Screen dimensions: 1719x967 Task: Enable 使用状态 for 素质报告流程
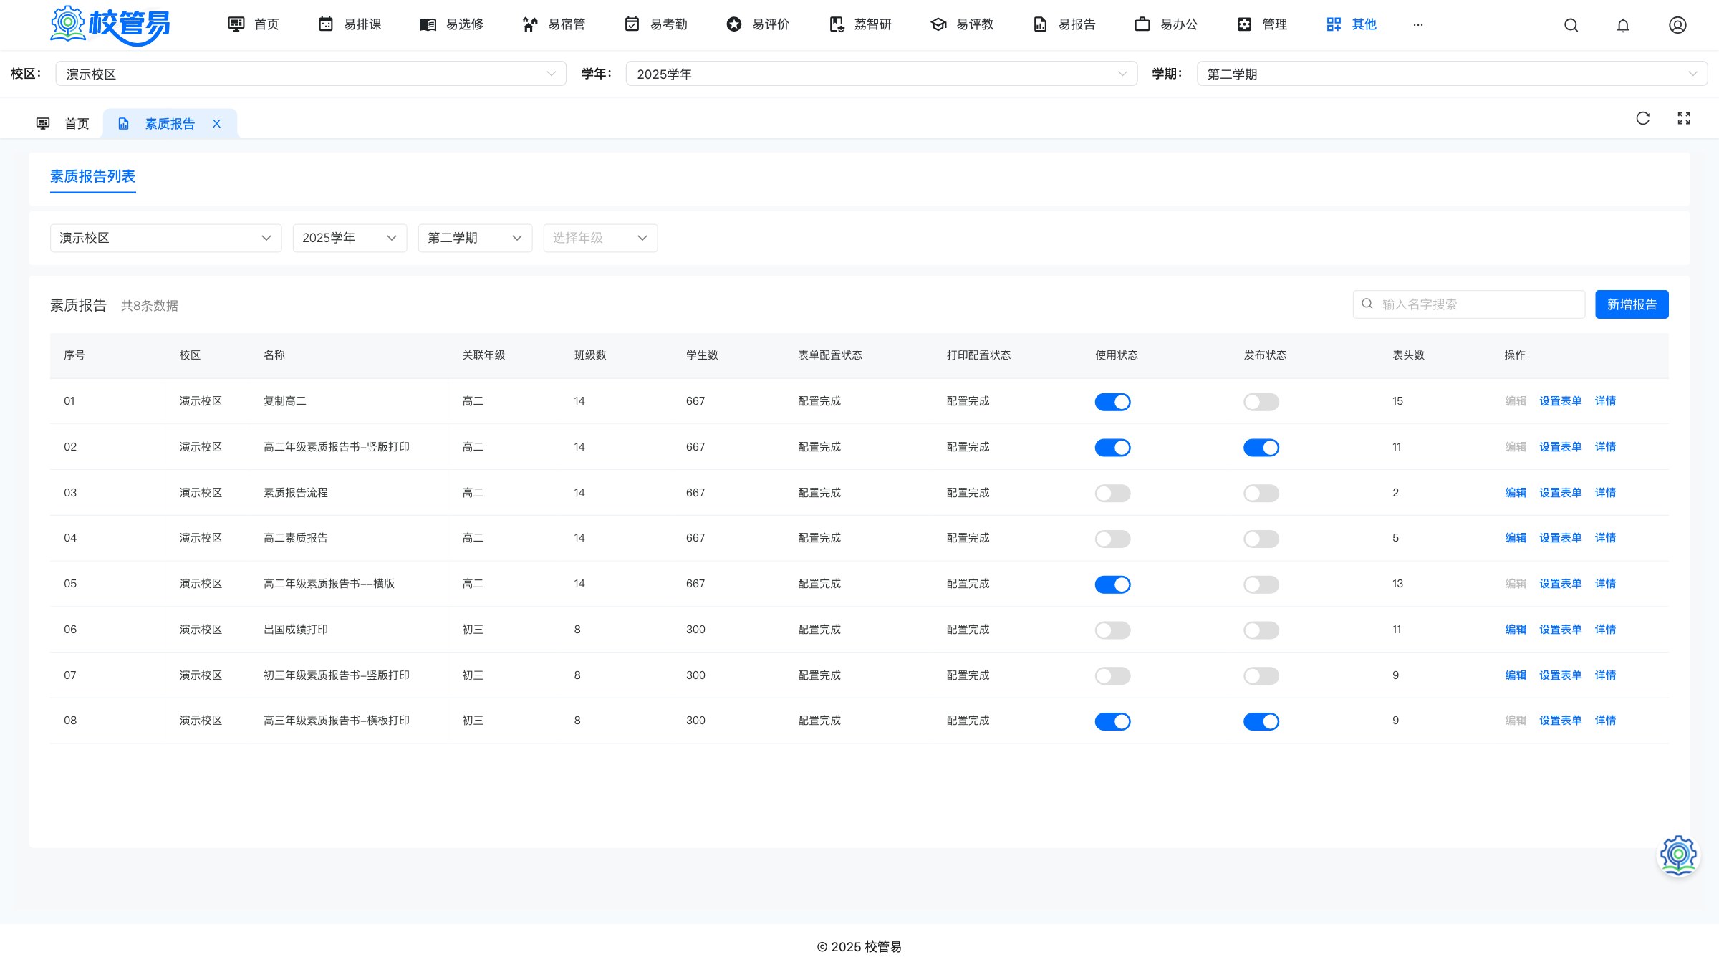coord(1112,494)
